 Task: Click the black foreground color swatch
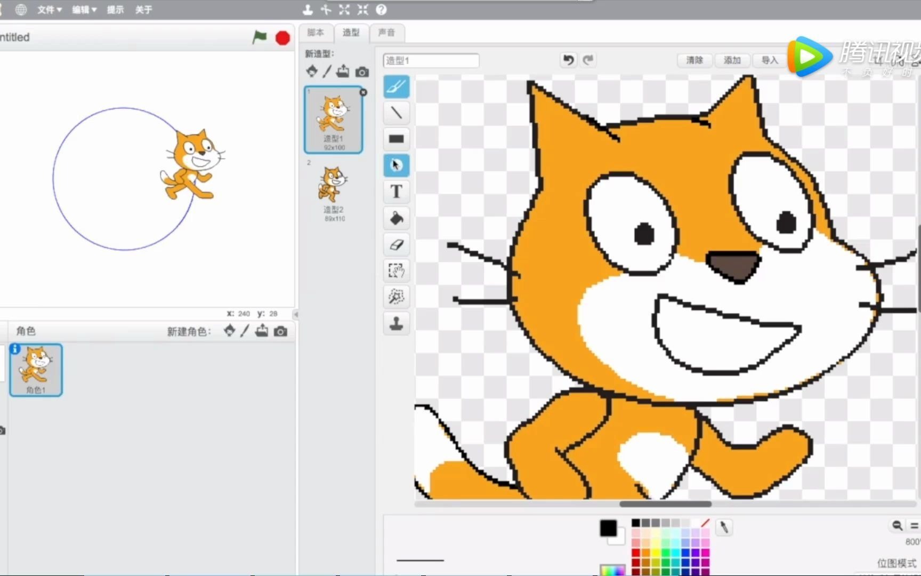[x=608, y=528]
